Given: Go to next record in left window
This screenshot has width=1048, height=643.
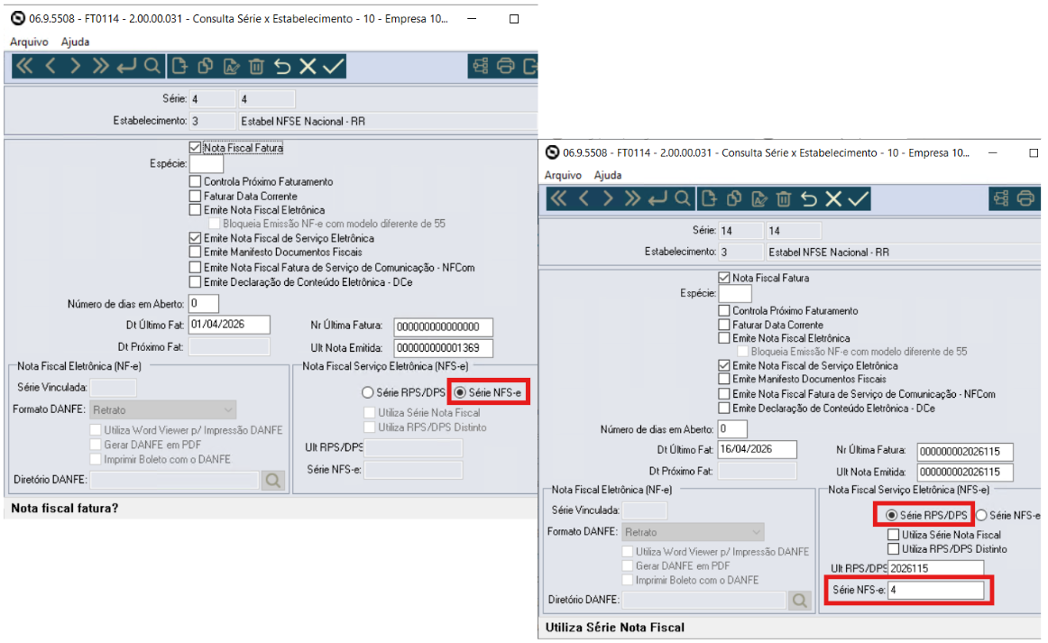Looking at the screenshot, I should [76, 66].
